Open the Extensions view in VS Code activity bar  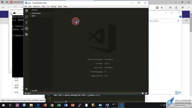click(x=26, y=34)
